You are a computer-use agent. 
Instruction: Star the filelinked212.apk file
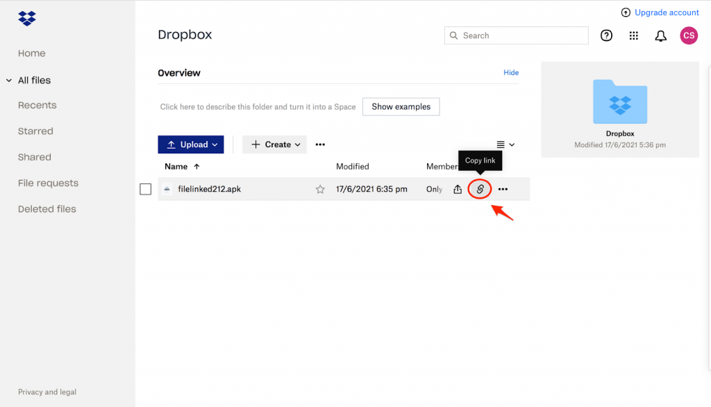[x=320, y=189]
